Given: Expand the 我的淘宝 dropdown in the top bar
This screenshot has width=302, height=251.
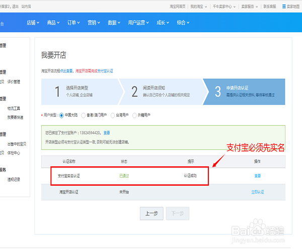Looking at the screenshot, I should [199, 7].
